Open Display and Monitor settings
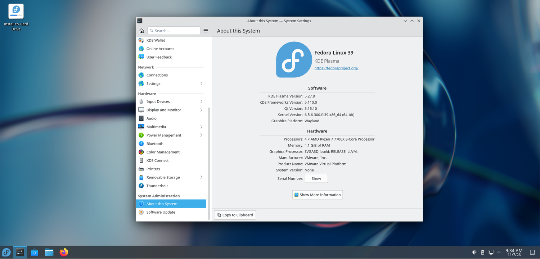The image size is (540, 259). point(171,110)
